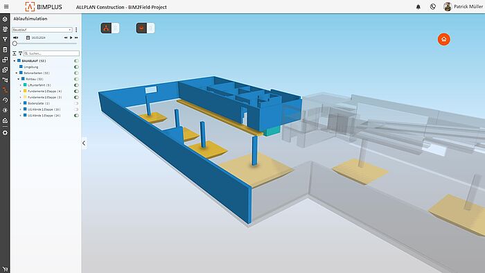This screenshot has width=485, height=273.
Task: Open the history revisions sidebar icon
Action: pos(5,100)
